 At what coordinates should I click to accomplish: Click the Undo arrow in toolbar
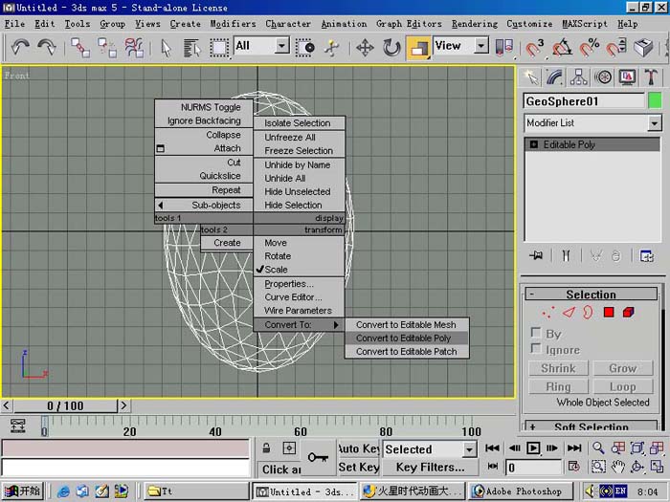pos(20,47)
